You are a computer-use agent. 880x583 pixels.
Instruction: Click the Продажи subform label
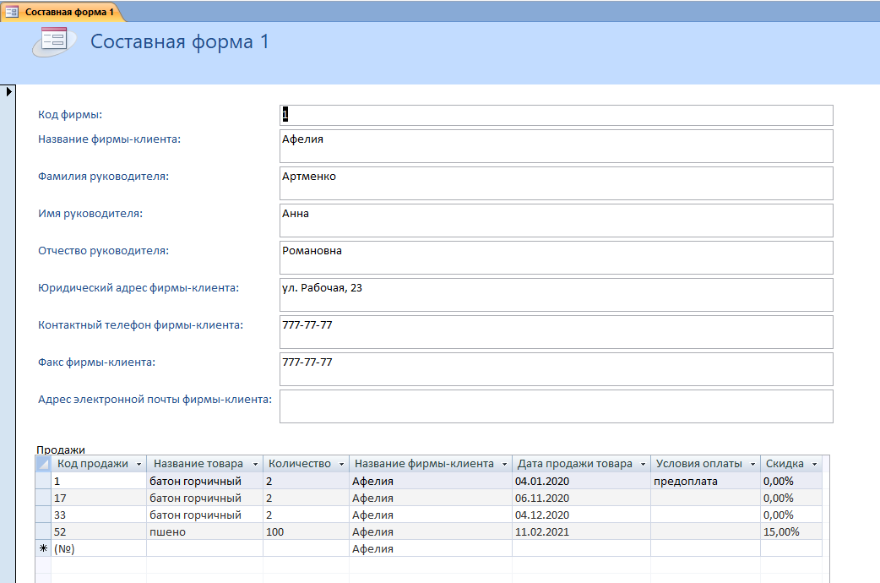(61, 450)
